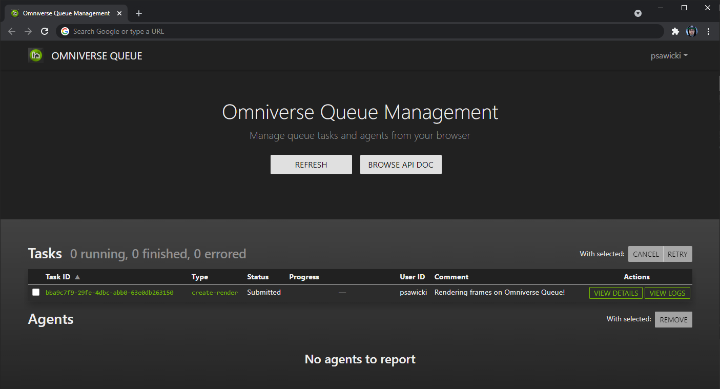The height and width of the screenshot is (389, 720).
Task: Open the Chrome three-dot menu
Action: point(709,31)
